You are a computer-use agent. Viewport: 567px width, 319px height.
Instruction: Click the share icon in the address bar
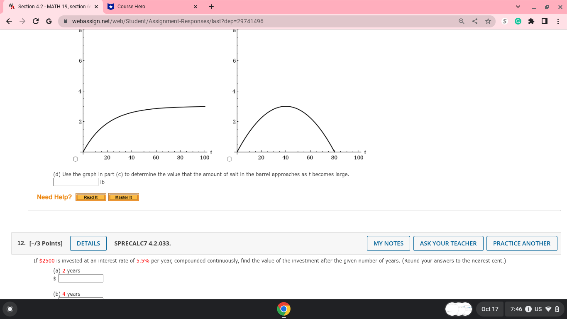[474, 20]
